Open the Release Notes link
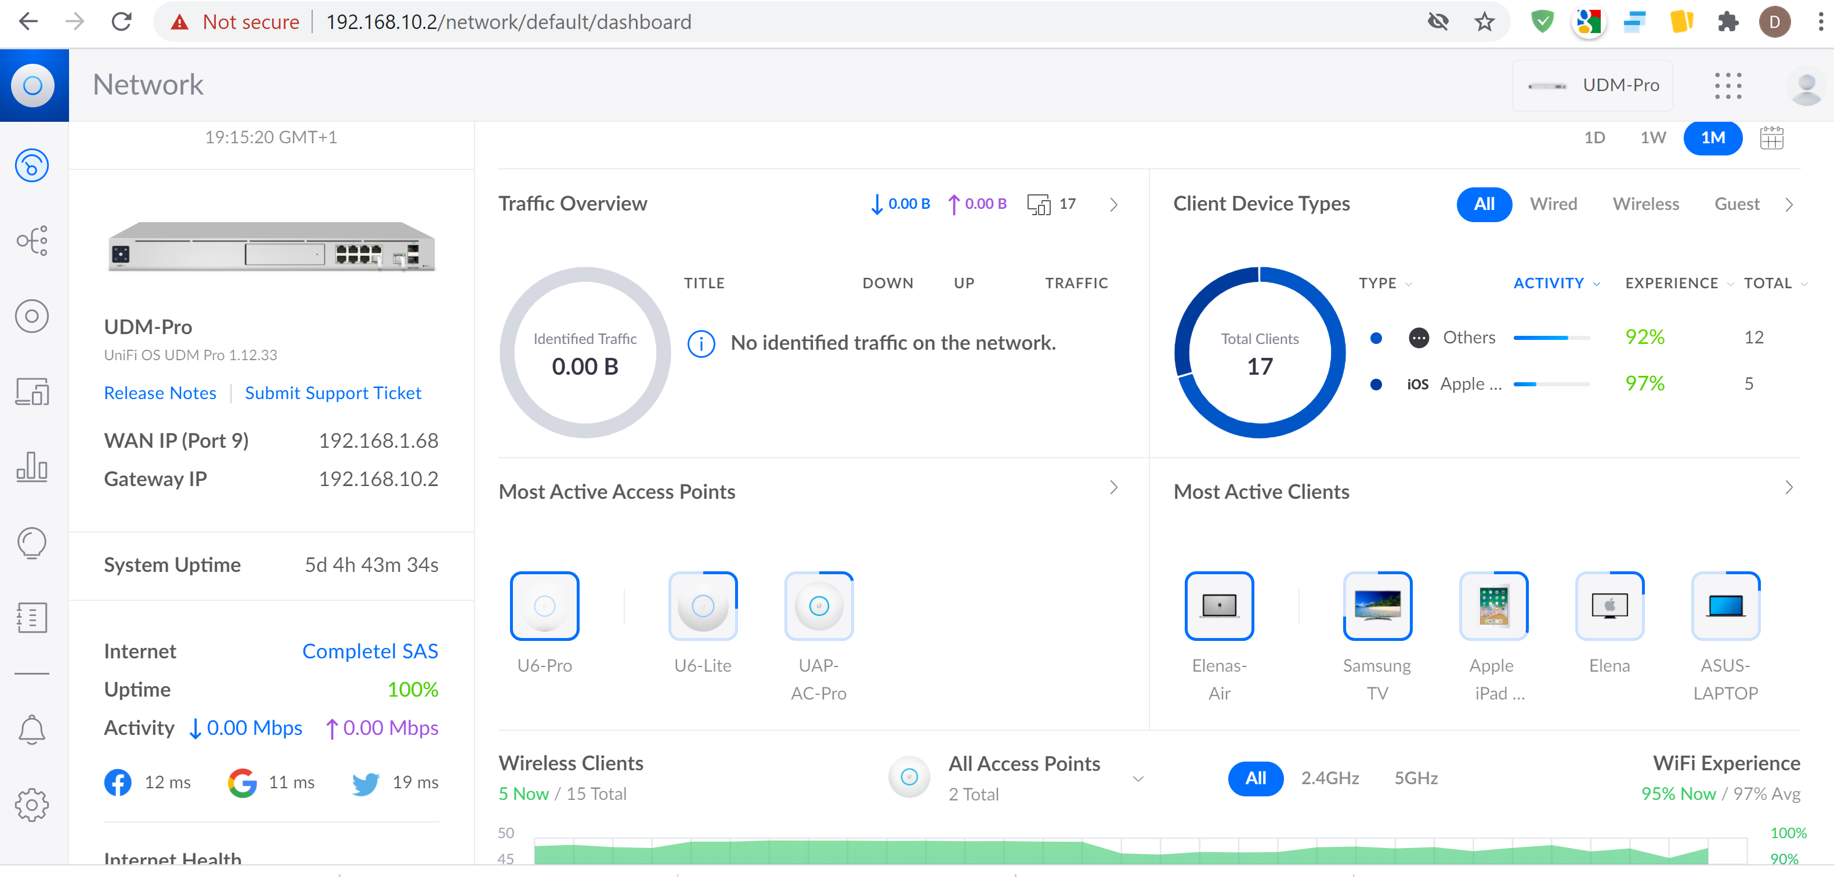The width and height of the screenshot is (1834, 877). click(160, 394)
